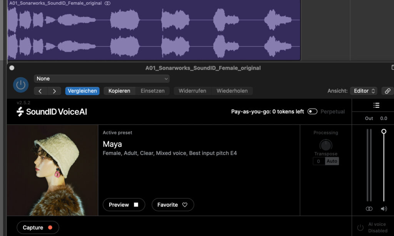Click the link icon beside the Ansicht selector
This screenshot has width=394, height=236.
[x=388, y=91]
